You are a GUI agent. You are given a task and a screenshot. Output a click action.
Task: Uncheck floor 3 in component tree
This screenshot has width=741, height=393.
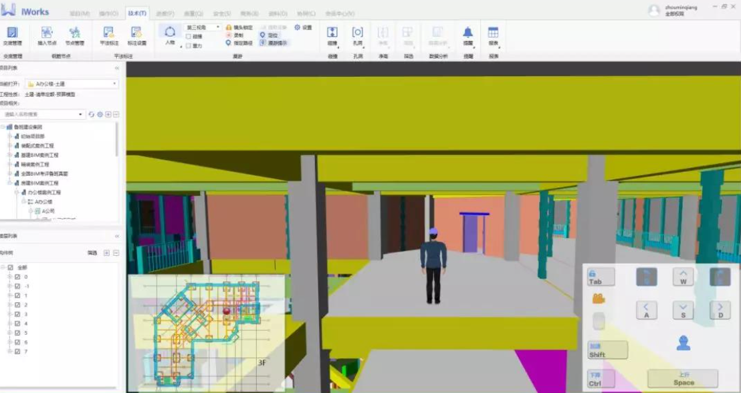17,314
